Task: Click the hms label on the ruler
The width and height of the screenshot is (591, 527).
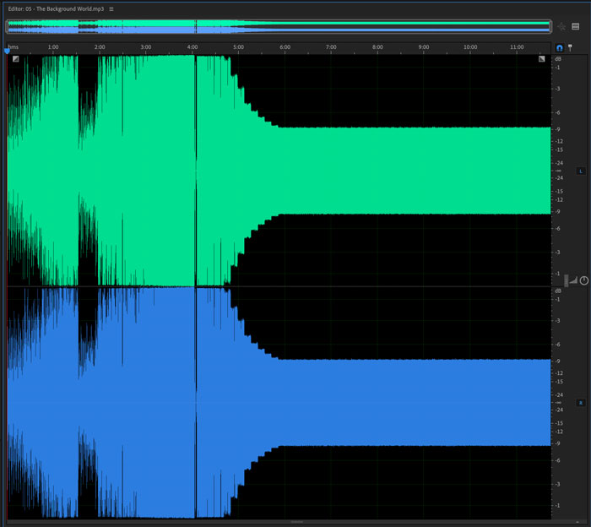Action: (14, 47)
